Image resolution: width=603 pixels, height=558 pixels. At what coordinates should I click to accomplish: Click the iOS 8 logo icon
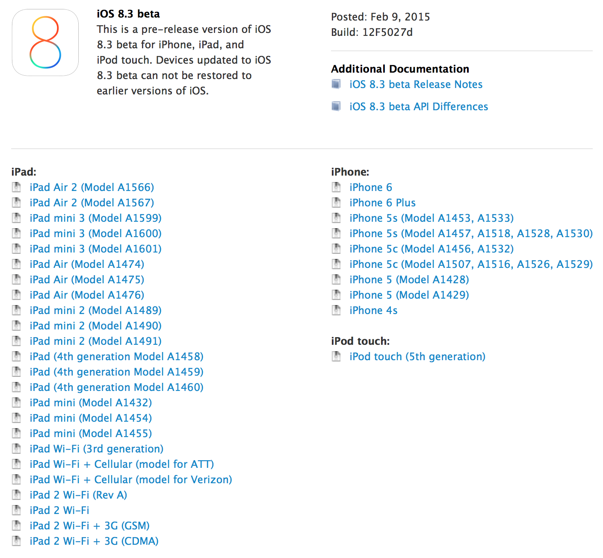point(45,42)
